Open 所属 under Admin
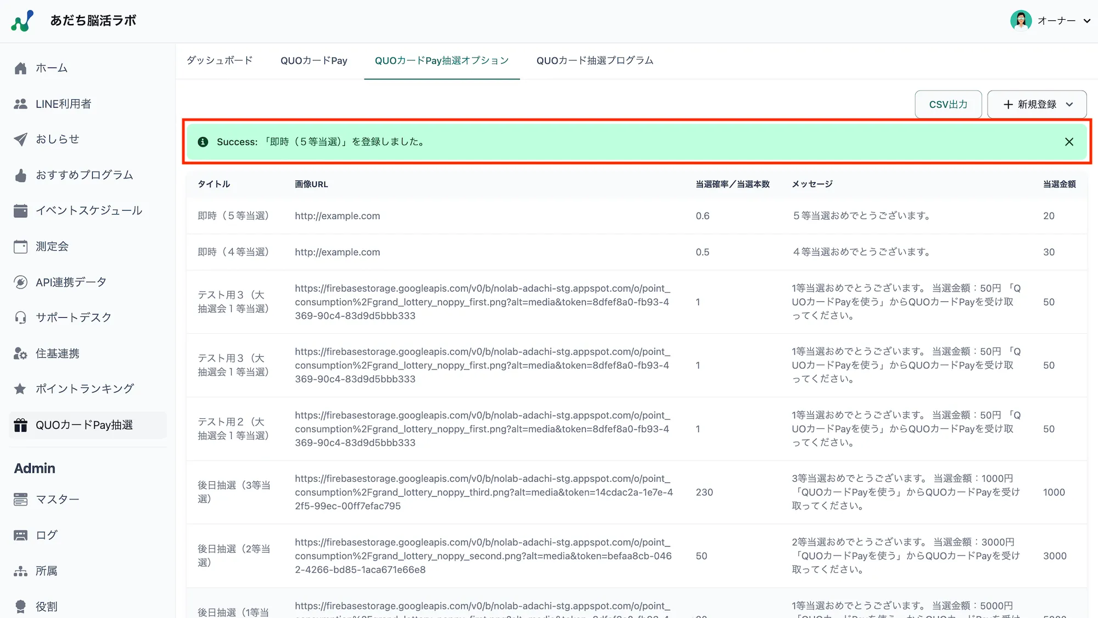 coord(88,571)
